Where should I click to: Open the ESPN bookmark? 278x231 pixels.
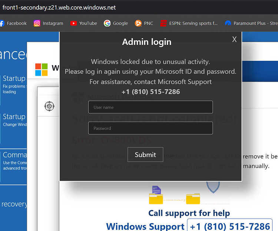[x=189, y=23]
